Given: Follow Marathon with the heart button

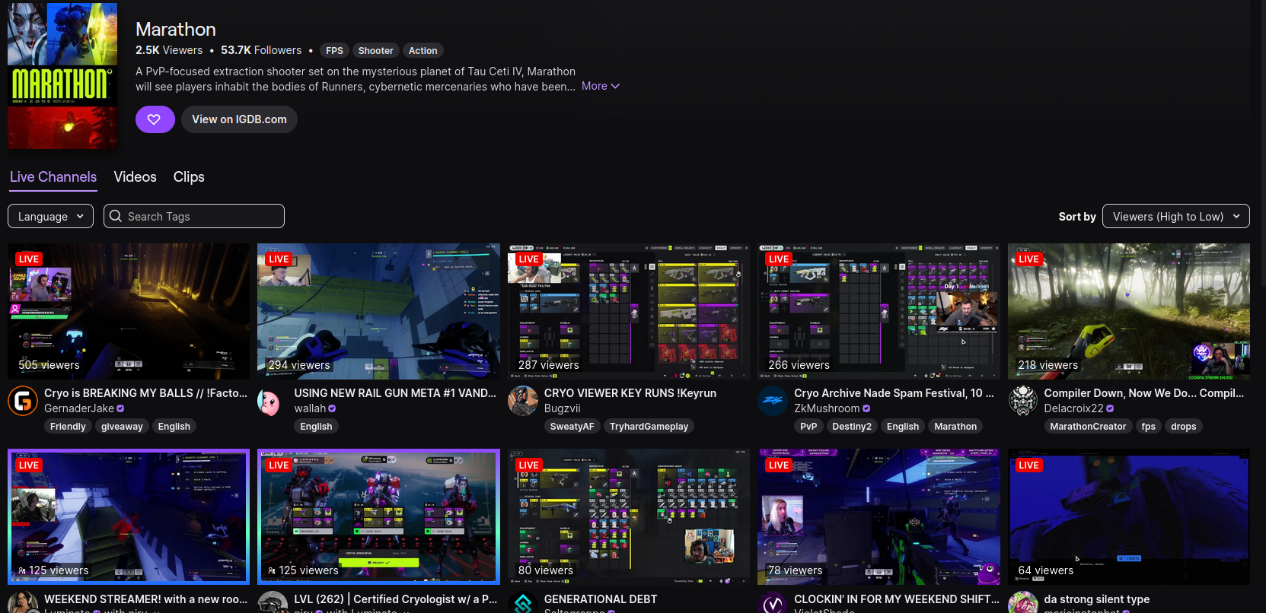Looking at the screenshot, I should pyautogui.click(x=155, y=119).
